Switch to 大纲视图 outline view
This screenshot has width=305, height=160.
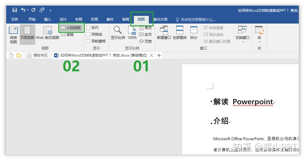71,28
